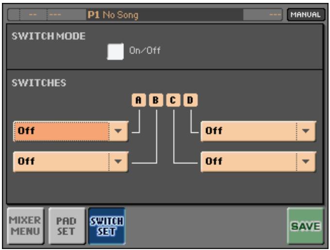Open the switch C assignment dropdown arrow
Image resolution: width=330 pixels, height=250 pixels.
pos(306,161)
